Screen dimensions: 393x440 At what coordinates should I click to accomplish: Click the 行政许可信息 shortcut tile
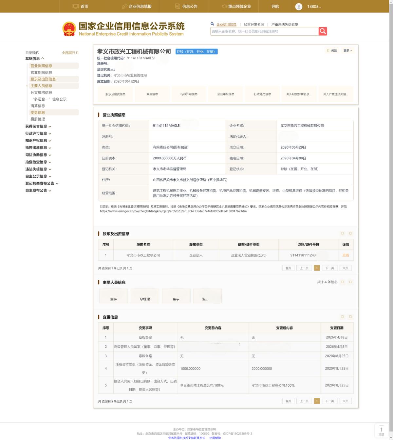189,94
